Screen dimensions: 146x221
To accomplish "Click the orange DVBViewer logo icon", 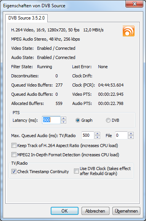I will (128, 31).
